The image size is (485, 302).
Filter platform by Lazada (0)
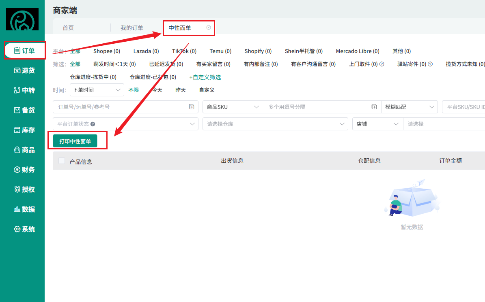146,51
